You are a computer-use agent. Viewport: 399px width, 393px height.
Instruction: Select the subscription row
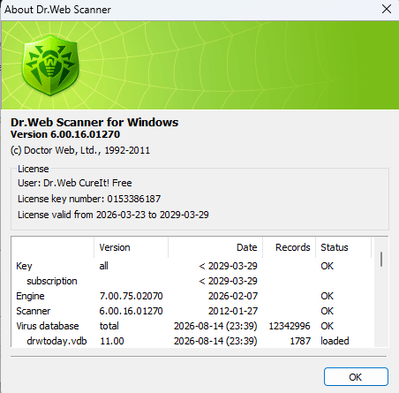[x=192, y=281]
